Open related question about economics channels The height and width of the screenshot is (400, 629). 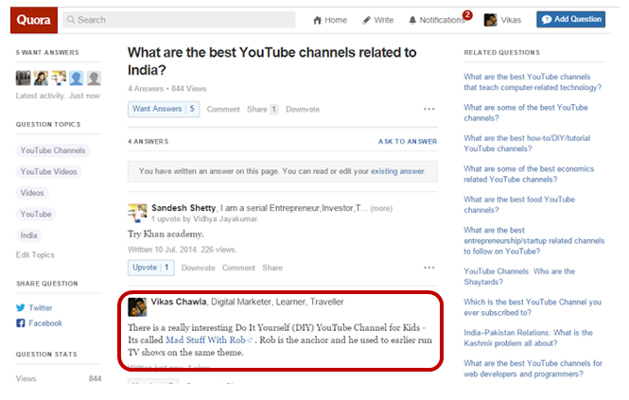click(529, 174)
